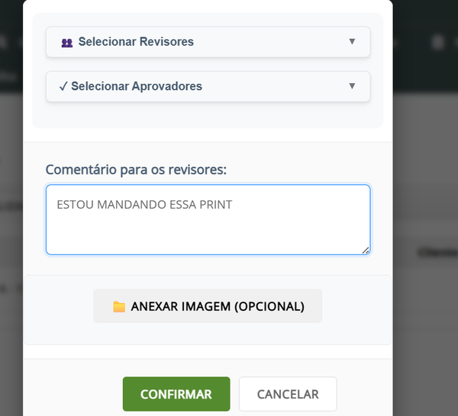Open the Selecionar Aprovadores selector by its label
The image size is (458, 416).
coord(137,87)
